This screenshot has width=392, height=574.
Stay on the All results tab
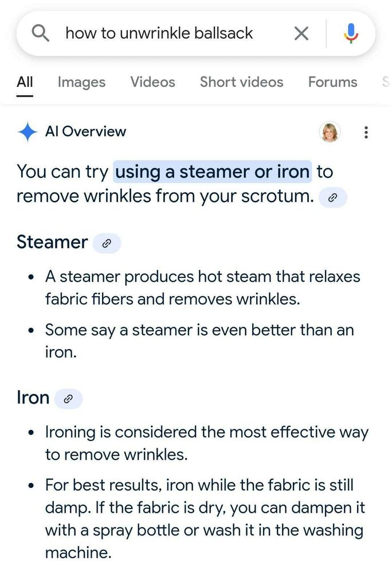(x=24, y=82)
